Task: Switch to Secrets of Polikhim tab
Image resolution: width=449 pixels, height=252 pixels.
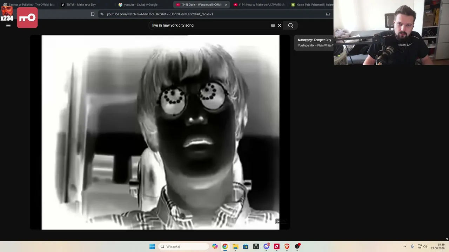Action: [x=29, y=5]
